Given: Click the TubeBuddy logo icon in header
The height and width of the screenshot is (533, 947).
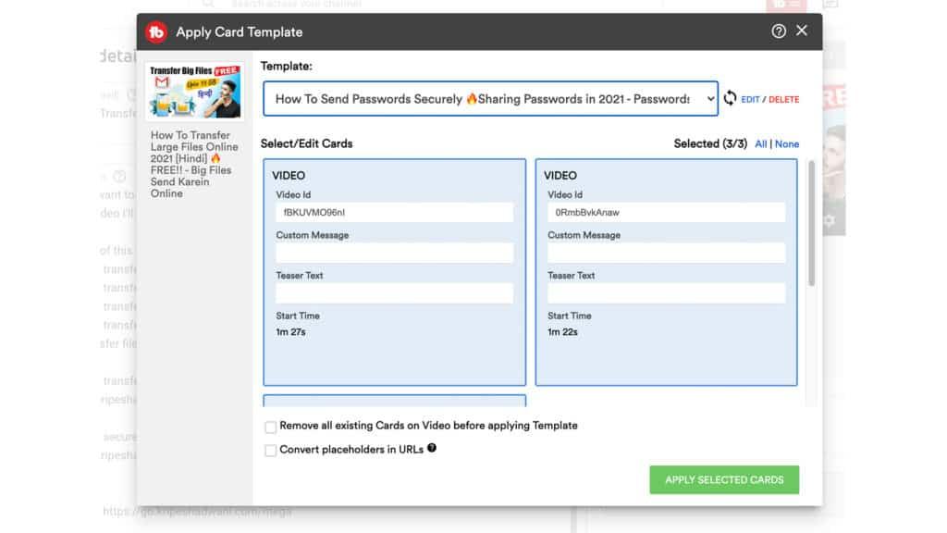Looking at the screenshot, I should (155, 31).
